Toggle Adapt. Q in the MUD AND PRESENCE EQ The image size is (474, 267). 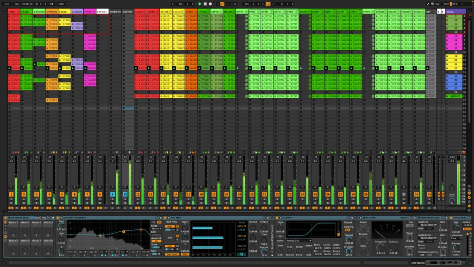tap(156, 241)
